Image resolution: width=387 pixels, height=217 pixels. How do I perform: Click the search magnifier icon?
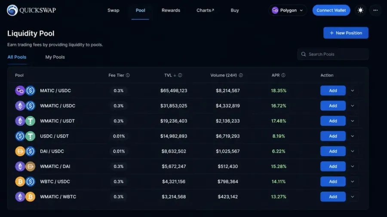point(304,54)
